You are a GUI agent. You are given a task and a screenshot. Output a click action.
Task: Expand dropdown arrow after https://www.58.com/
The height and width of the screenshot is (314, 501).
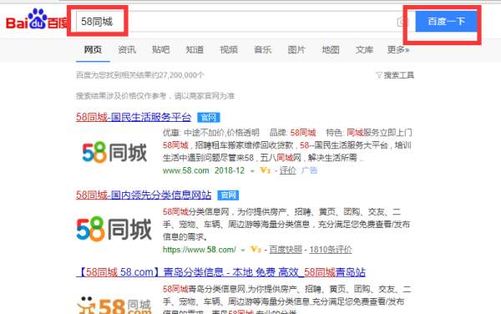point(243,250)
